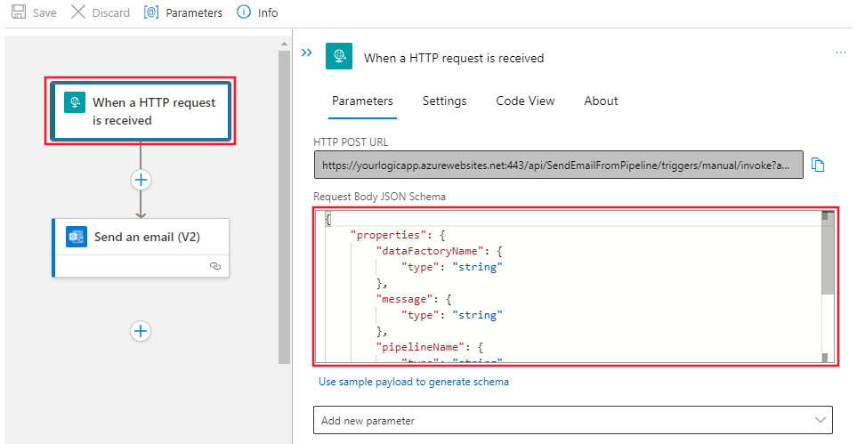
Task: Click the HTTP POST URL field
Action: pyautogui.click(x=558, y=165)
